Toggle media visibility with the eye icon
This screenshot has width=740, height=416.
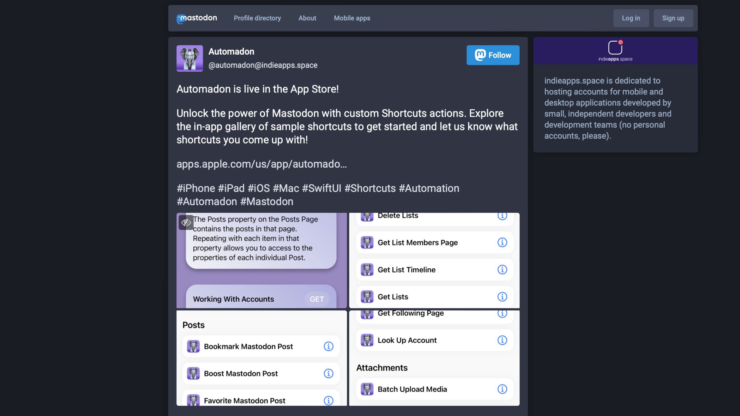(186, 222)
